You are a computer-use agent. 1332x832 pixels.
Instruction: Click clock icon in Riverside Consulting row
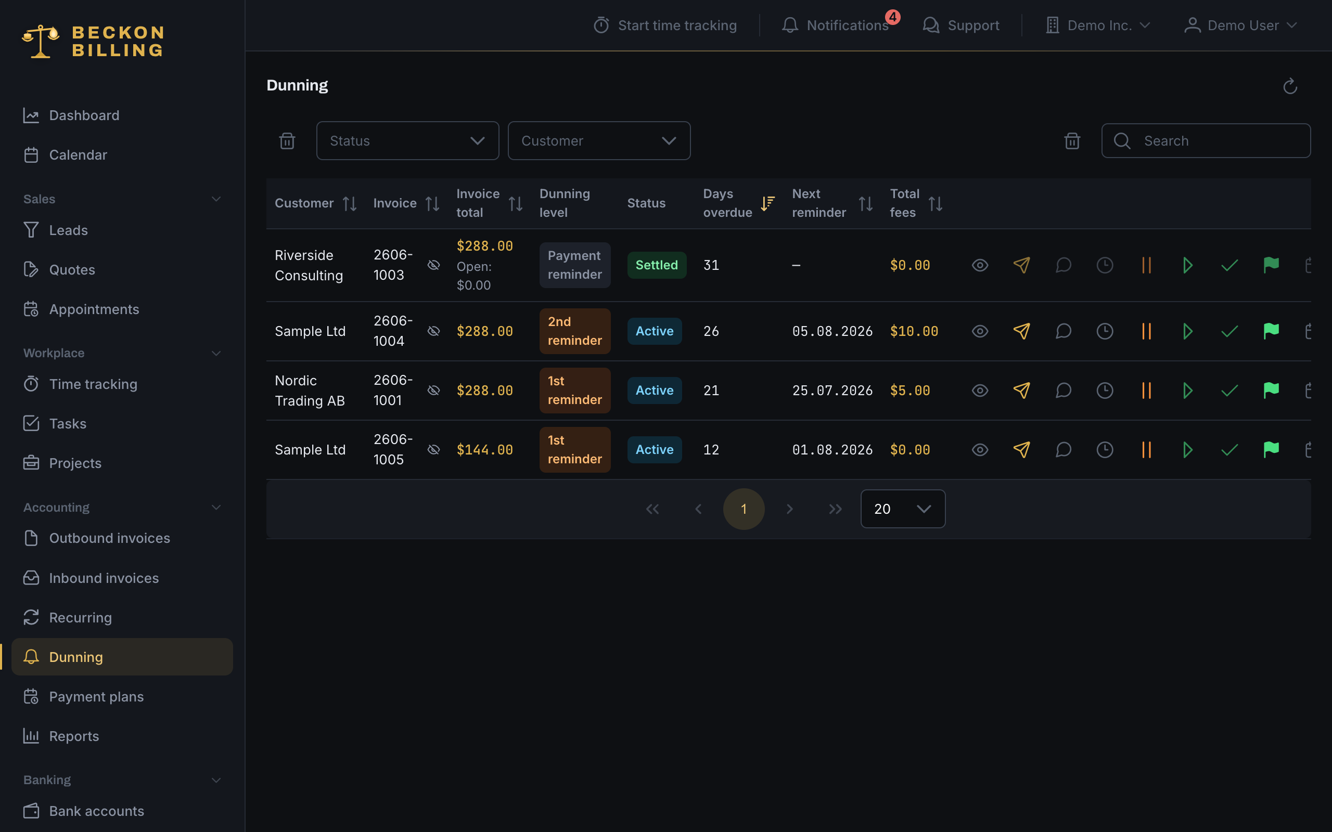click(x=1105, y=265)
